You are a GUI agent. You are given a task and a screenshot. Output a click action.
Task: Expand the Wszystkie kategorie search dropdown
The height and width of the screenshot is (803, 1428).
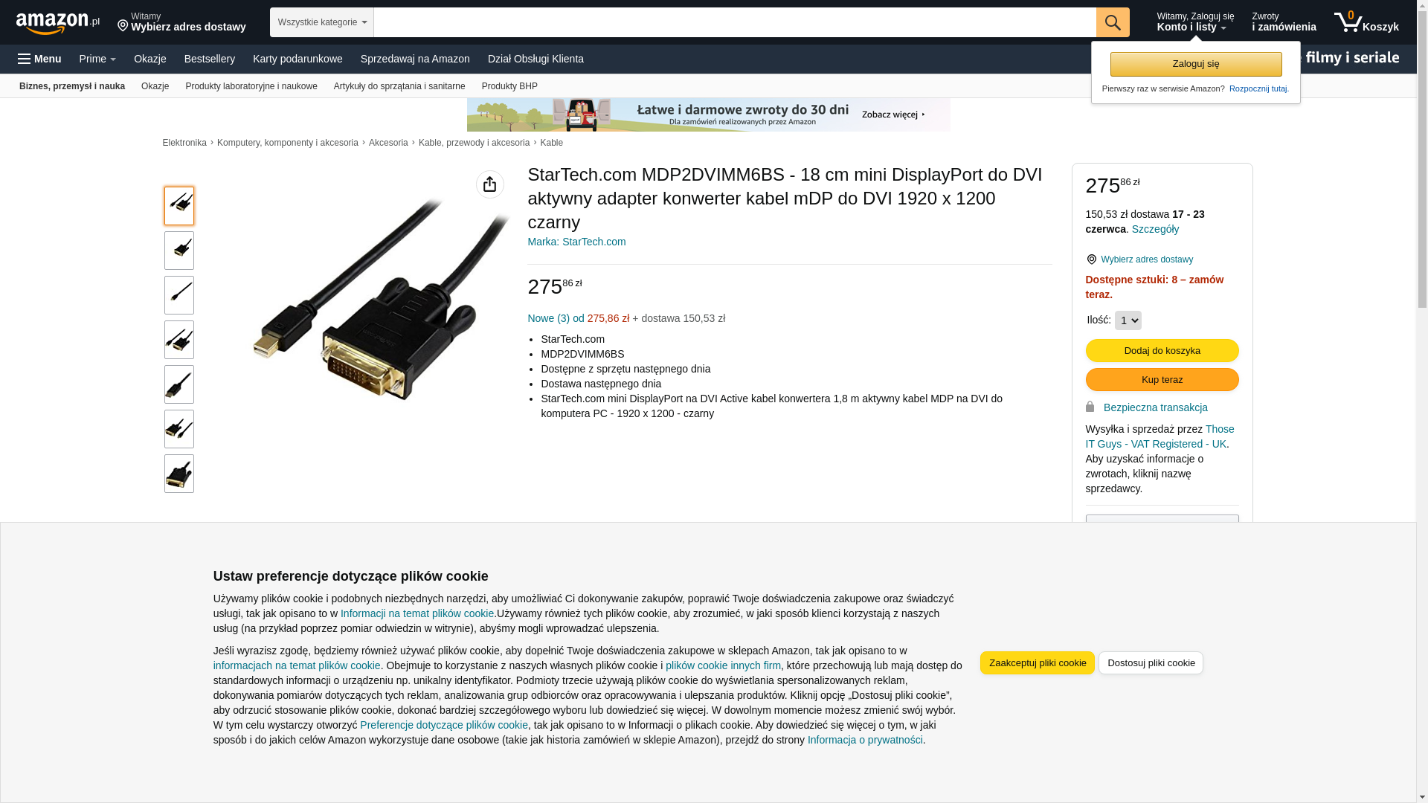tap(322, 22)
